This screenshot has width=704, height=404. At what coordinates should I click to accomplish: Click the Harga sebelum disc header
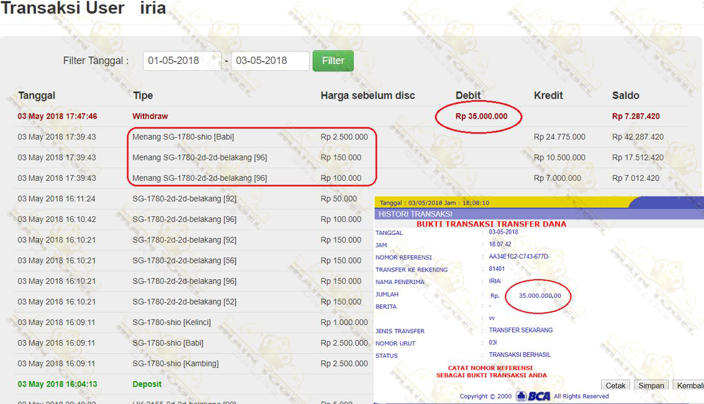[x=368, y=95]
